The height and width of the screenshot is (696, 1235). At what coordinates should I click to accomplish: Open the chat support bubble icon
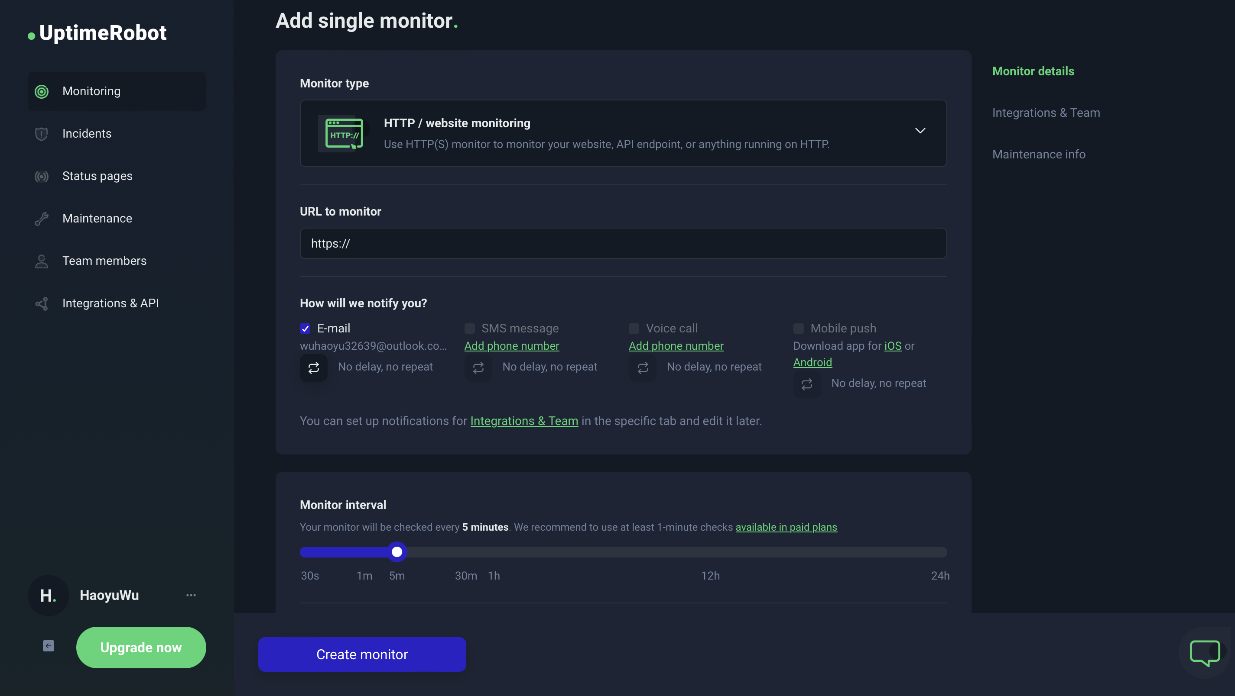(x=1204, y=652)
